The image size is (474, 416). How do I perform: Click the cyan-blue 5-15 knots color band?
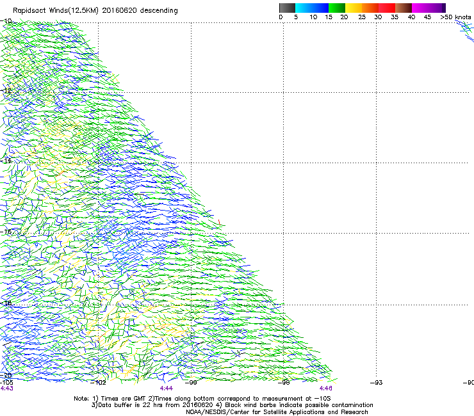click(312, 8)
